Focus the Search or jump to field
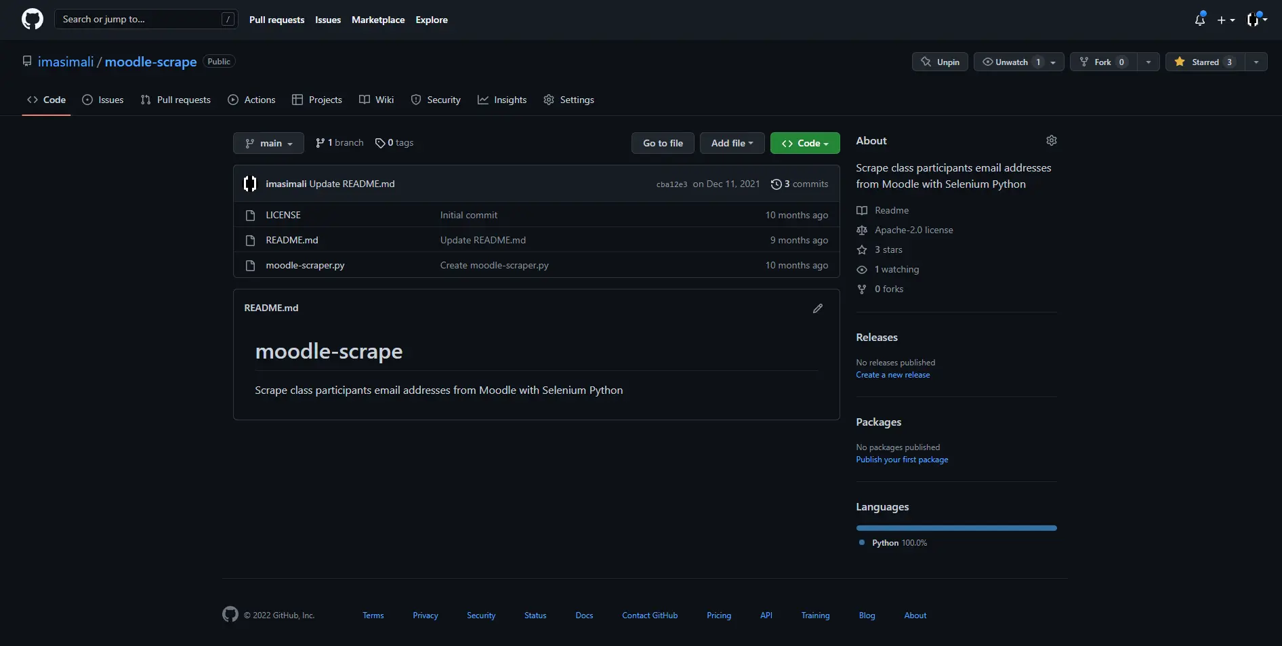Screen dimensions: 1282x646 [146, 19]
